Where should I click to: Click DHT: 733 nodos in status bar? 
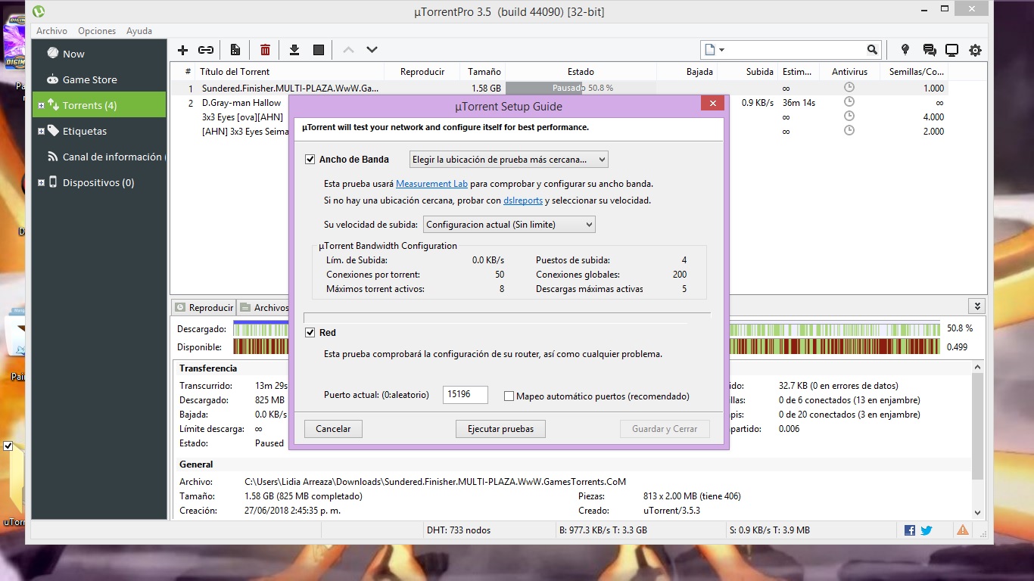(459, 530)
